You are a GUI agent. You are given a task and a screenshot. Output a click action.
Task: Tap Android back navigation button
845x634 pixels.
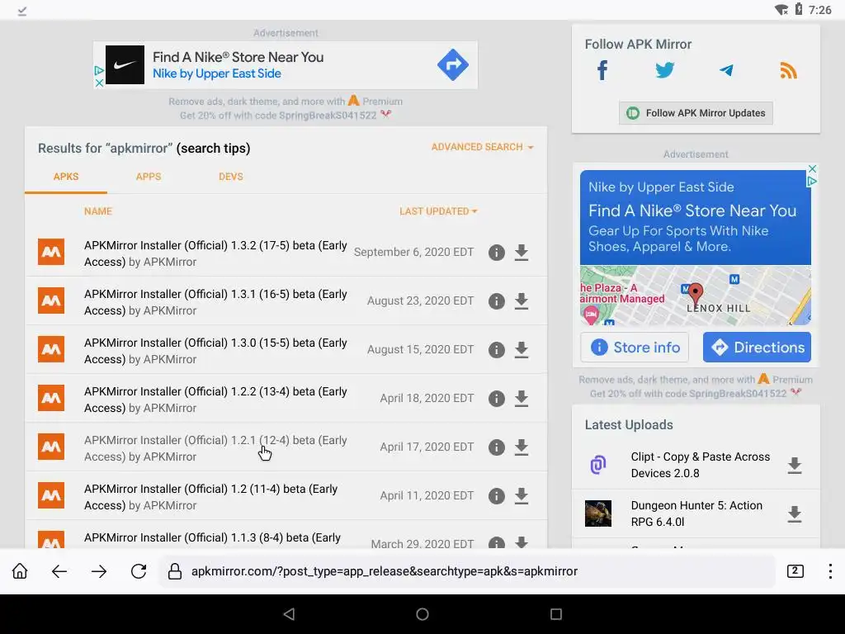[x=289, y=614]
